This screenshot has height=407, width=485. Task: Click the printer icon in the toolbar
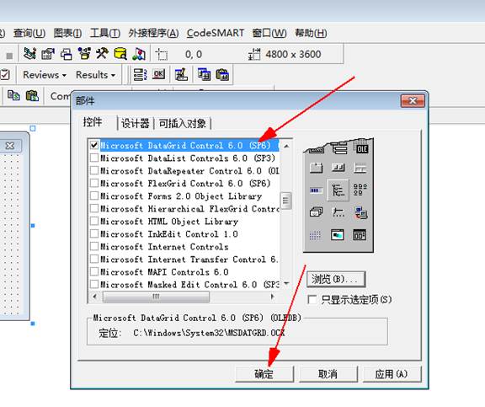[67, 54]
